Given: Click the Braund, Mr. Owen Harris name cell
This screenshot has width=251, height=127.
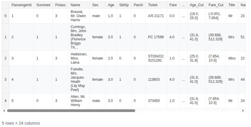Looking at the screenshot, I should coord(79,16).
